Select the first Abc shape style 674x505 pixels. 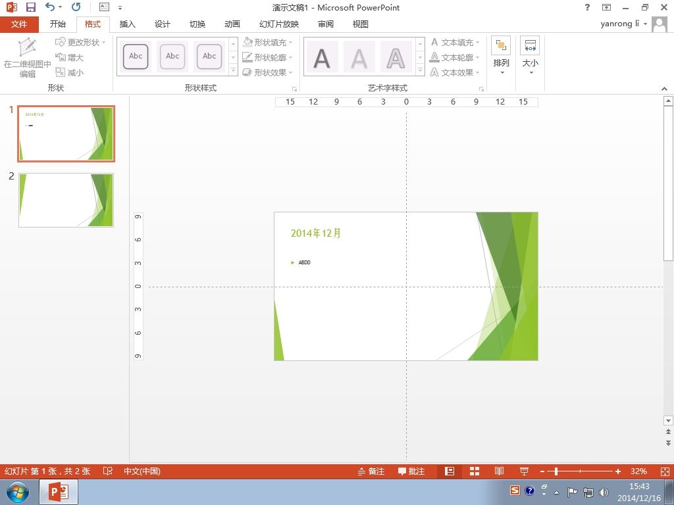pos(136,57)
